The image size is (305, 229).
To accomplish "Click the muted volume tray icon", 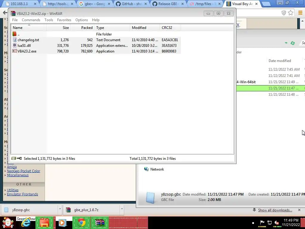I will coord(277,222).
